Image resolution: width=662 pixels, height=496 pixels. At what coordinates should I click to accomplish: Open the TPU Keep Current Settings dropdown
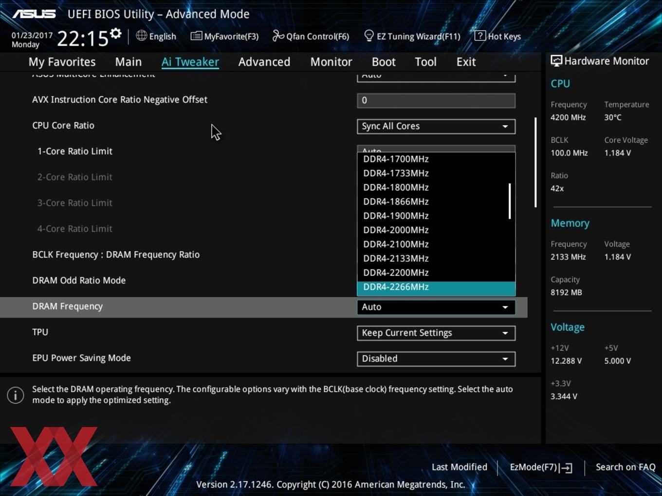[x=436, y=333]
